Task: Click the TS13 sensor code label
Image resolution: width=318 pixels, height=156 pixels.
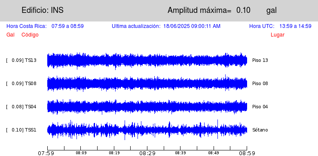Action: (31, 60)
